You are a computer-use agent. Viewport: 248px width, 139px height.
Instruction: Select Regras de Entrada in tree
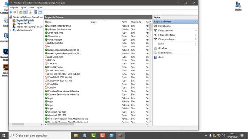[x=25, y=20]
